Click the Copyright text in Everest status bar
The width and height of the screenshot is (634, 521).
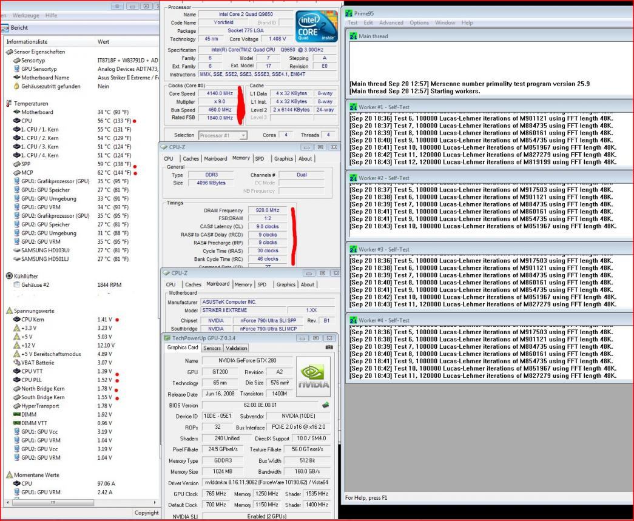pos(146,513)
